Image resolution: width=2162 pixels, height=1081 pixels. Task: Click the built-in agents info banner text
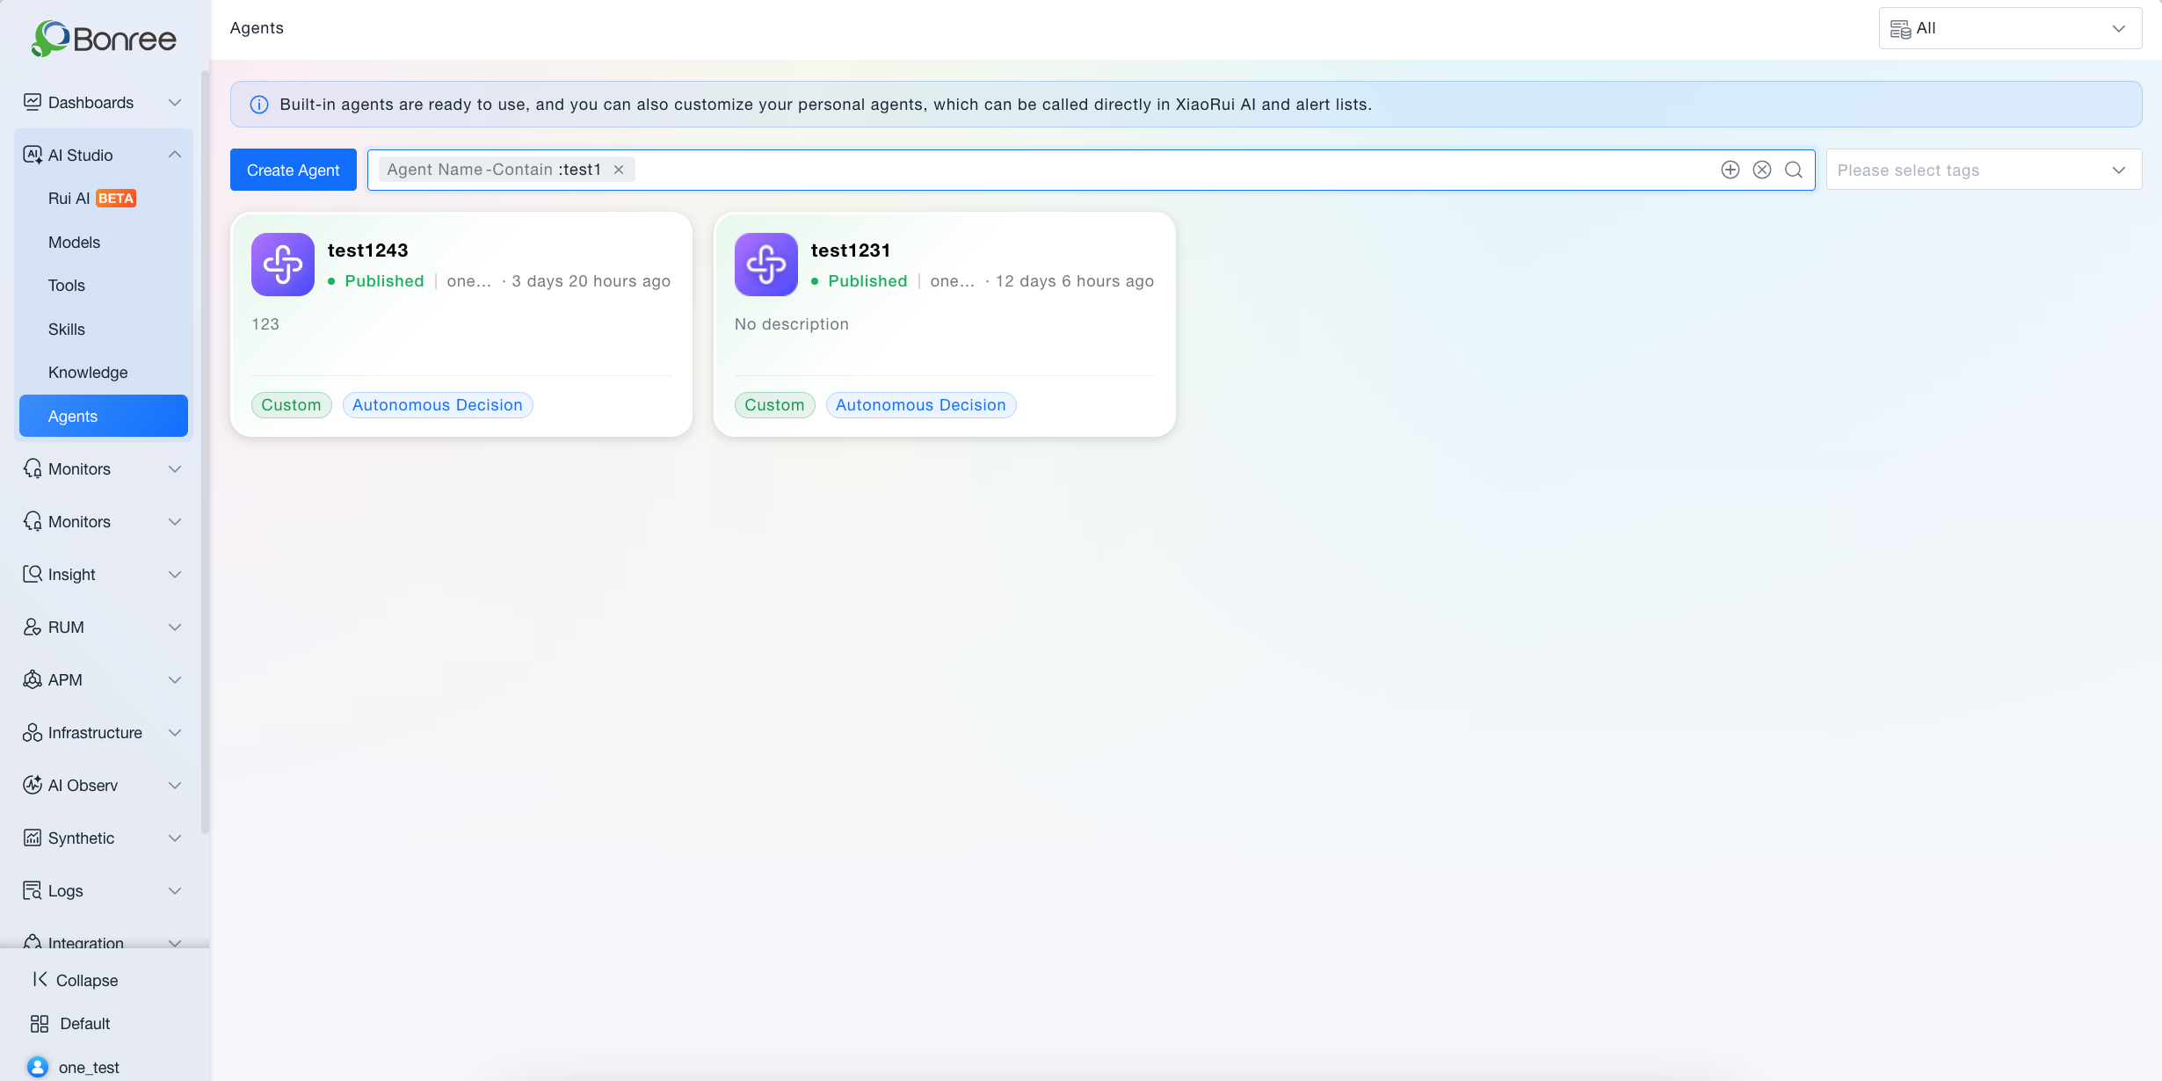point(826,105)
